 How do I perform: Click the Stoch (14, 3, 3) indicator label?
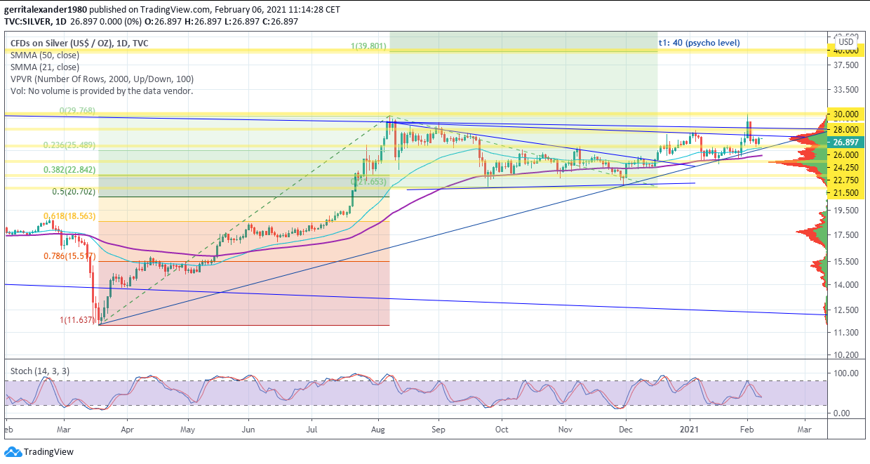(x=40, y=371)
